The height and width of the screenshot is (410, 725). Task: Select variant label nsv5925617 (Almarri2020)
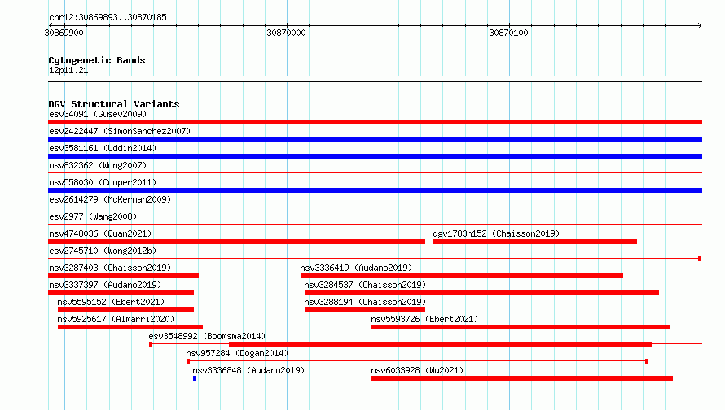click(x=116, y=319)
